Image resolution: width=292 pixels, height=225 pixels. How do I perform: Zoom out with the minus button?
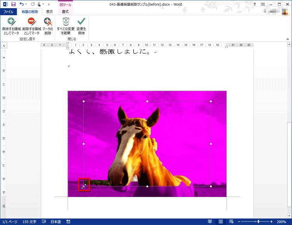click(239, 221)
